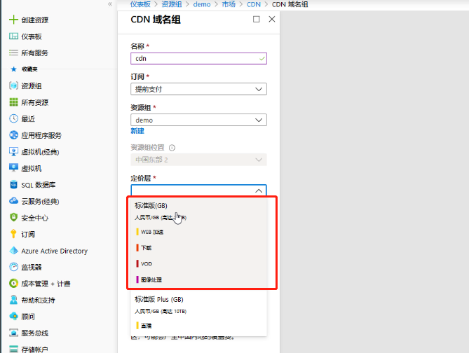This screenshot has height=353, width=469.
Task: Select the 标准版 Plus (GB) pricing option
Action: click(198, 313)
